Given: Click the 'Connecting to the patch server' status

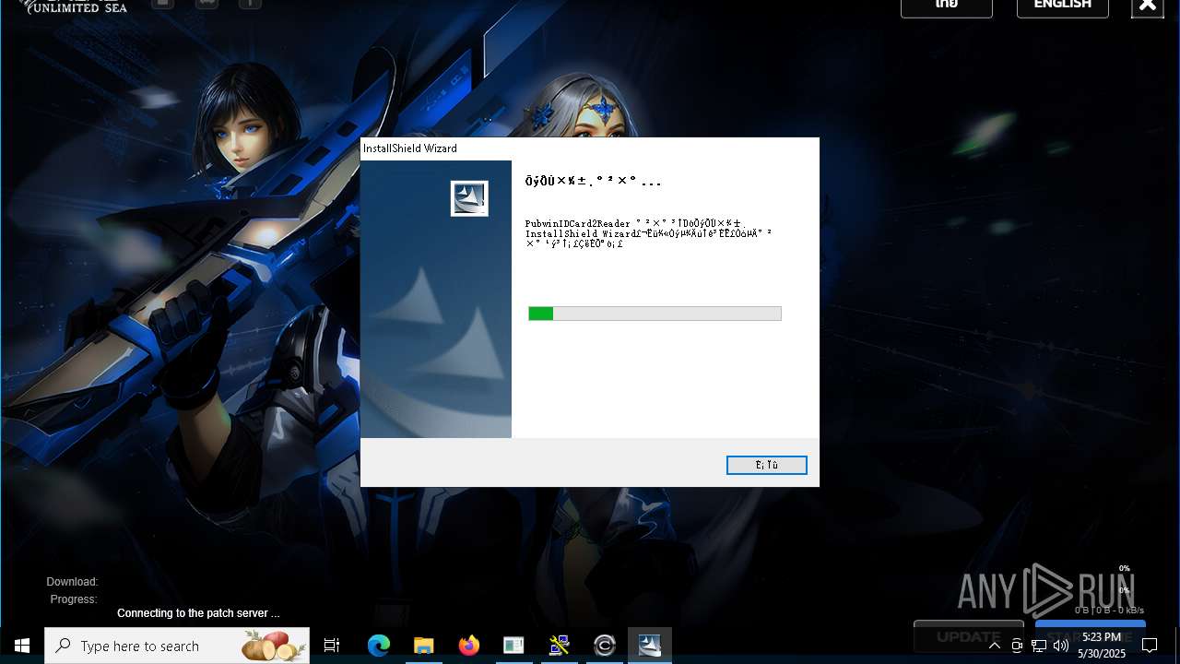Looking at the screenshot, I should [x=198, y=613].
